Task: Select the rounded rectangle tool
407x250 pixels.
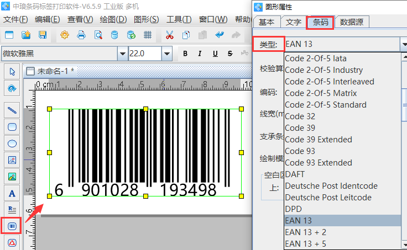Action: pyautogui.click(x=12, y=126)
